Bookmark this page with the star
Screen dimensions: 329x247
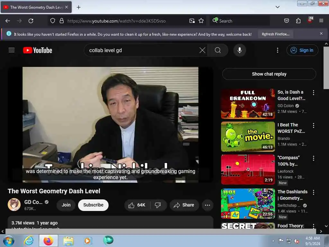[x=201, y=21]
